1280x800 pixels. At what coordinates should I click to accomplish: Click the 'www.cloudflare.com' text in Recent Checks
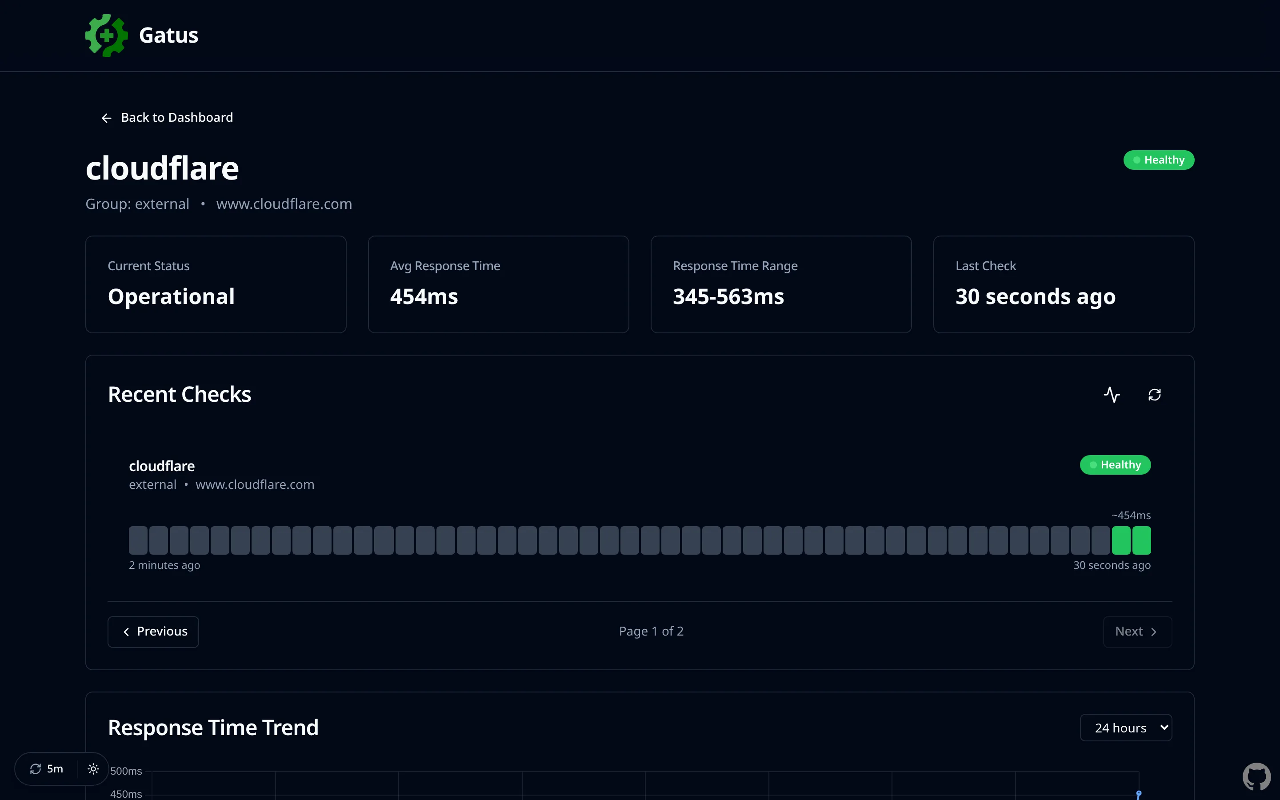[x=255, y=484]
